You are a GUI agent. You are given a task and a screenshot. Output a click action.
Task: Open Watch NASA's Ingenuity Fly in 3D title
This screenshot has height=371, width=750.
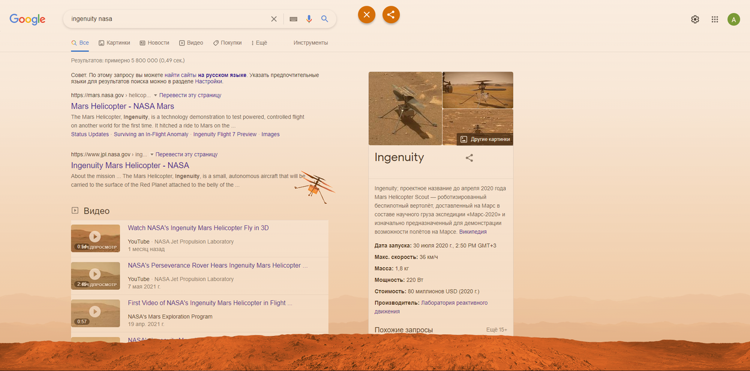click(x=198, y=228)
